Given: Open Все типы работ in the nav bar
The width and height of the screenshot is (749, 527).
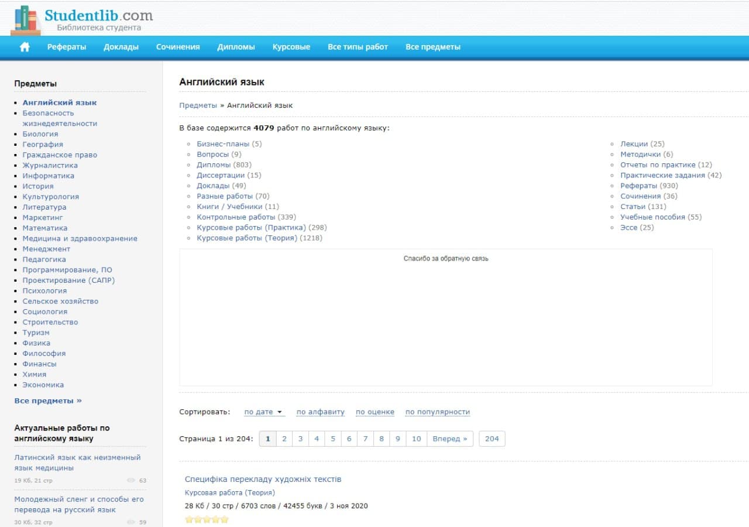Looking at the screenshot, I should [x=358, y=47].
